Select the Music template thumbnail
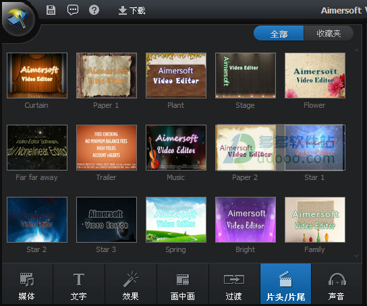Screen dimensions: 367x306 tap(176, 148)
